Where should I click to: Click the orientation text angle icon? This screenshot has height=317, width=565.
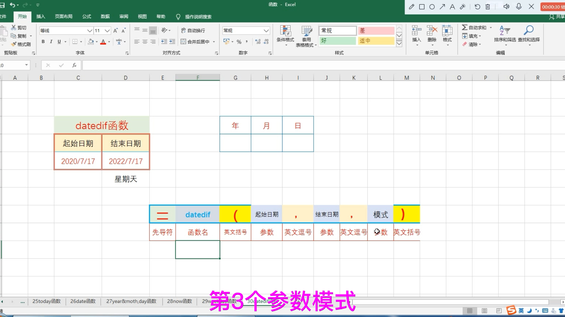coord(164,30)
